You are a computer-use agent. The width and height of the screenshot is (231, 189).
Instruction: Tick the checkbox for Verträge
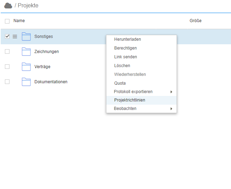(x=7, y=67)
